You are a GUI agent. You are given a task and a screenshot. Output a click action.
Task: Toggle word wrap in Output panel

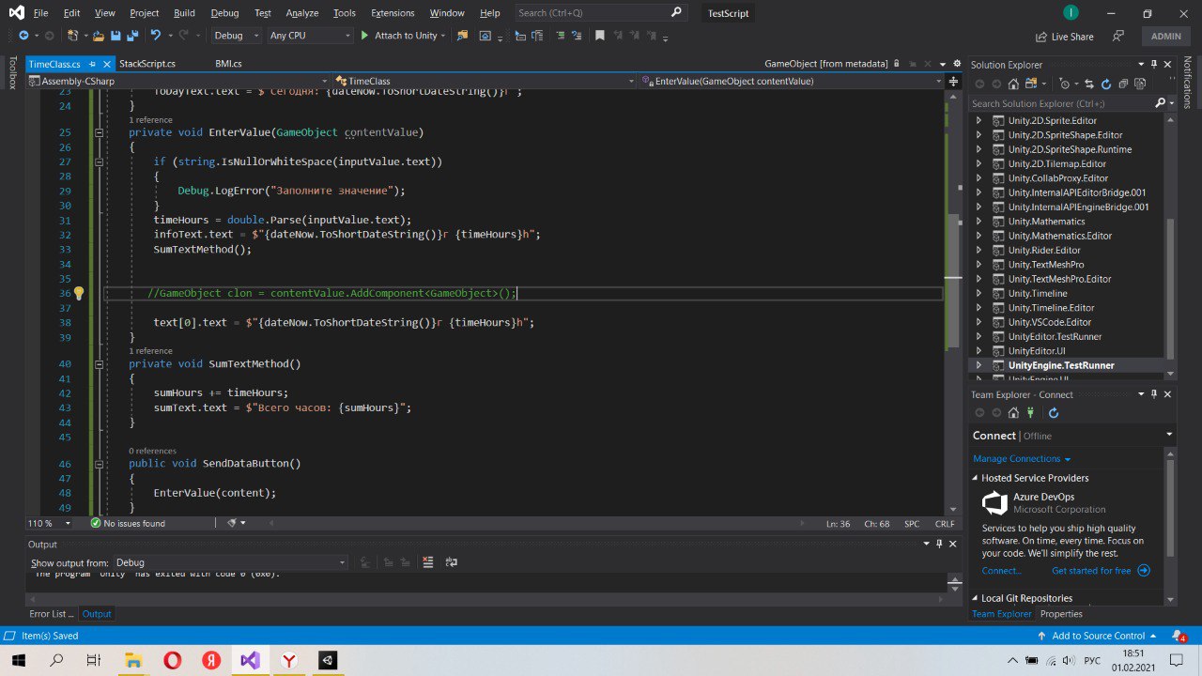pos(452,562)
